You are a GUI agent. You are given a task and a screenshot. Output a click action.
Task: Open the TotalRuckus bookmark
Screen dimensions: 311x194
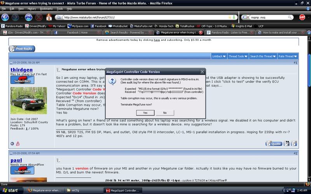[185, 26]
